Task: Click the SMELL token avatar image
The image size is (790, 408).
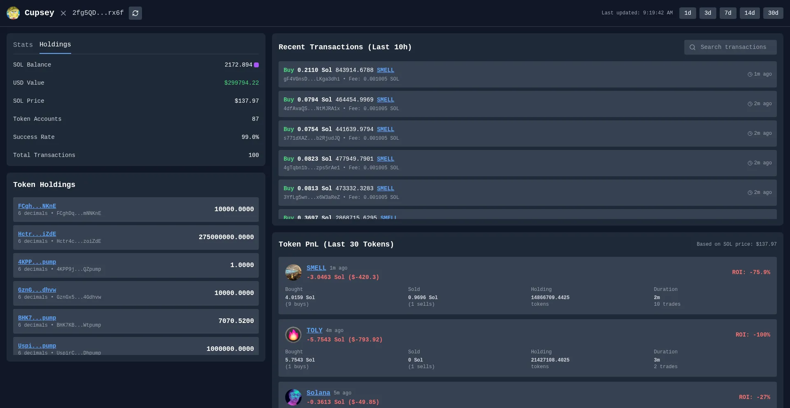Action: (293, 272)
